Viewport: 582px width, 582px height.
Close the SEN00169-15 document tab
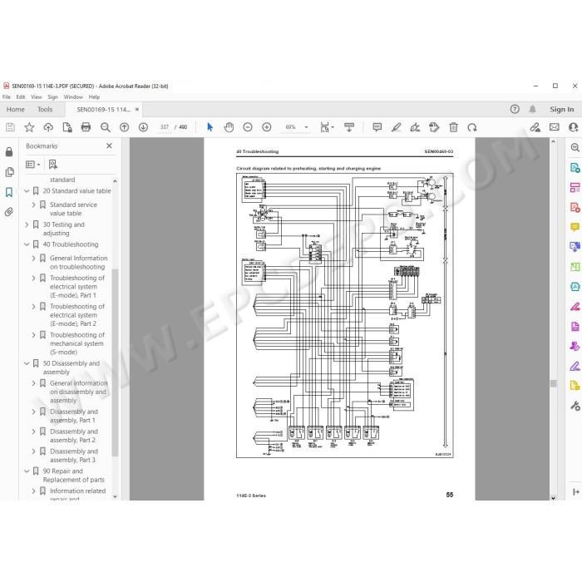click(x=137, y=110)
